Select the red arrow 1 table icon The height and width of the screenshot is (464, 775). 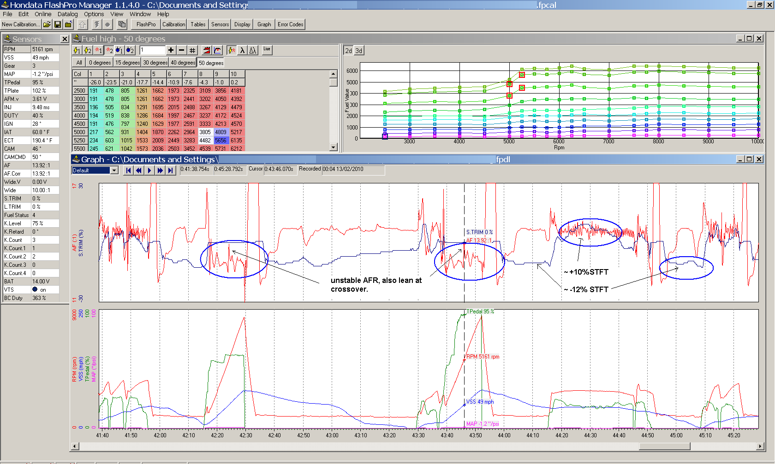98,50
